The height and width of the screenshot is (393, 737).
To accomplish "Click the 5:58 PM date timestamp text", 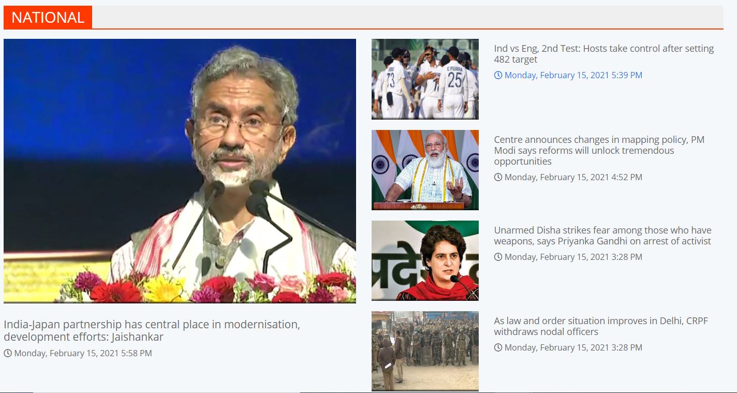I will pyautogui.click(x=83, y=353).
